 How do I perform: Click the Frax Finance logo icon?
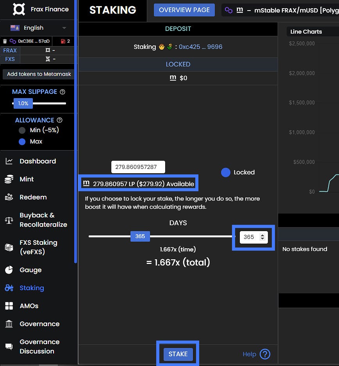(x=19, y=9)
